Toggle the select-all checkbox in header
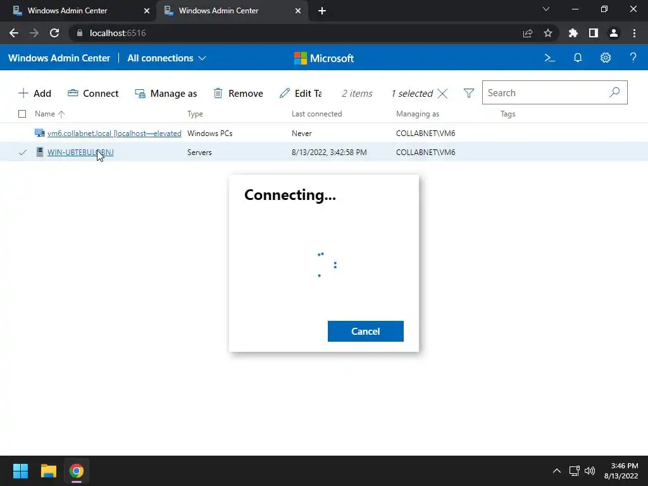This screenshot has height=486, width=648. click(x=22, y=114)
